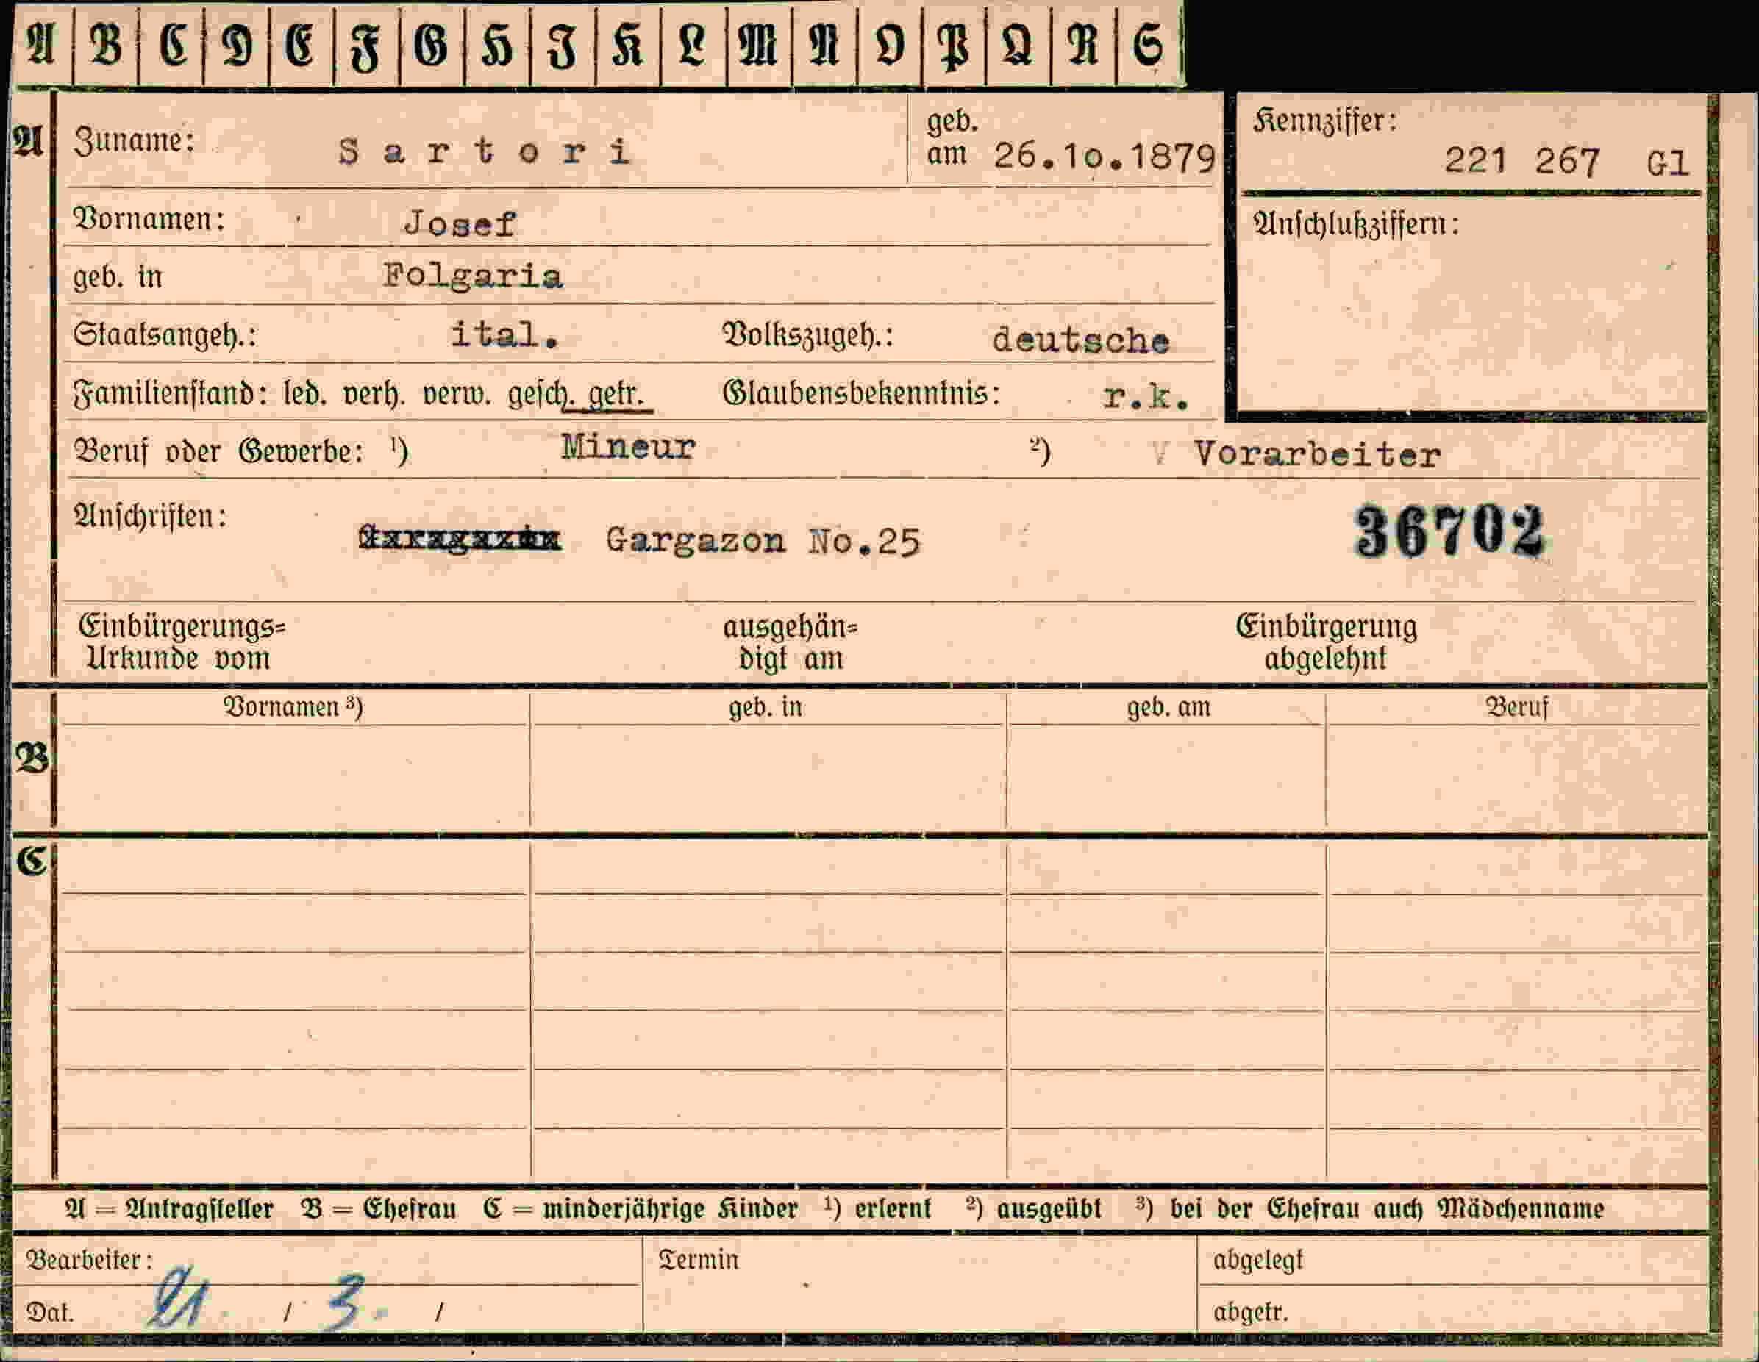Image resolution: width=1759 pixels, height=1362 pixels.
Task: Click the 'Beruf' column header in section B
Action: coord(1516,707)
